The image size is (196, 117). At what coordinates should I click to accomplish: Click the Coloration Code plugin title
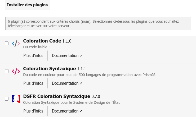[42, 41]
